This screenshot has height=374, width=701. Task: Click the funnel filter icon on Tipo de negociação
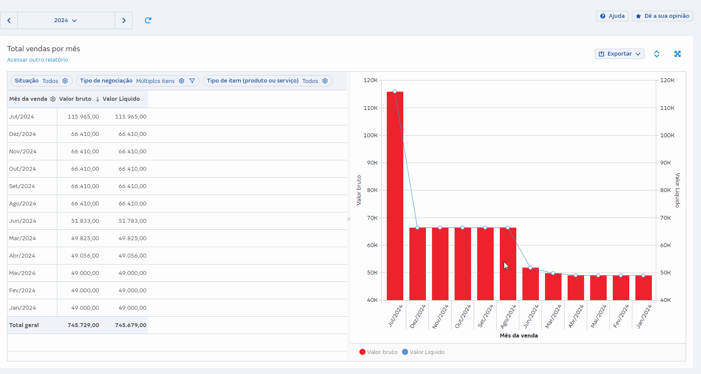tap(192, 81)
